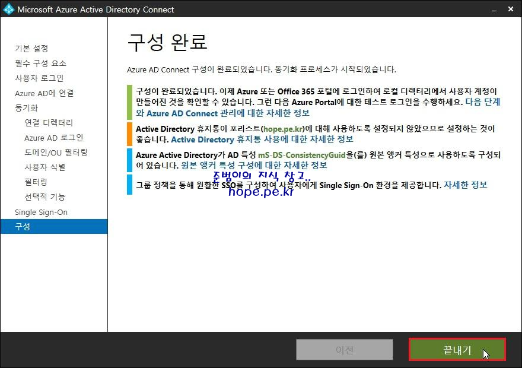522x368 pixels.
Task: Select the 기본 설정 step in sidebar
Action: coord(31,49)
